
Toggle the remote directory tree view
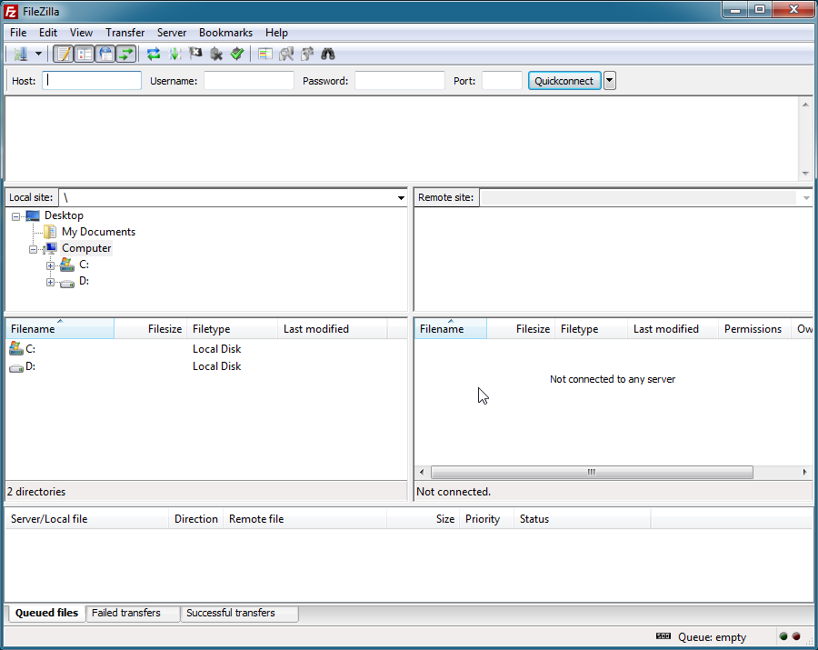105,54
